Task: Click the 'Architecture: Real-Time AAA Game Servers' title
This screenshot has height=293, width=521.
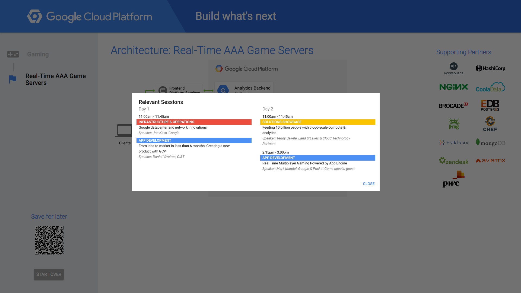Action: click(x=212, y=50)
